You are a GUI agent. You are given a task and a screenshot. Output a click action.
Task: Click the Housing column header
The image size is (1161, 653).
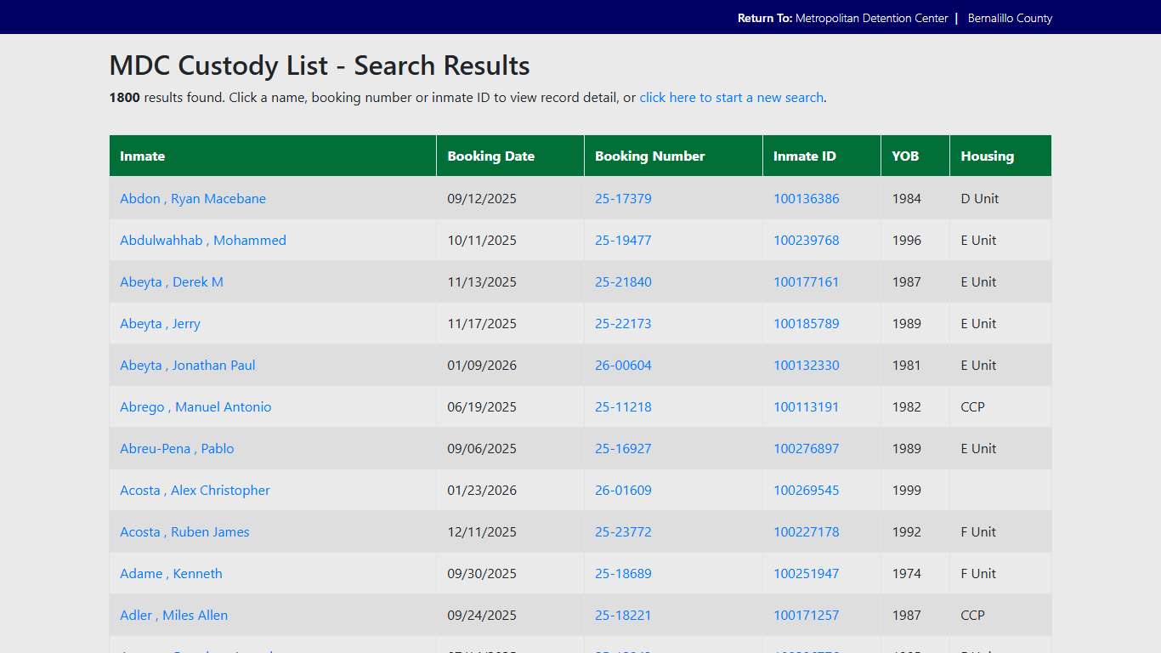tap(988, 156)
